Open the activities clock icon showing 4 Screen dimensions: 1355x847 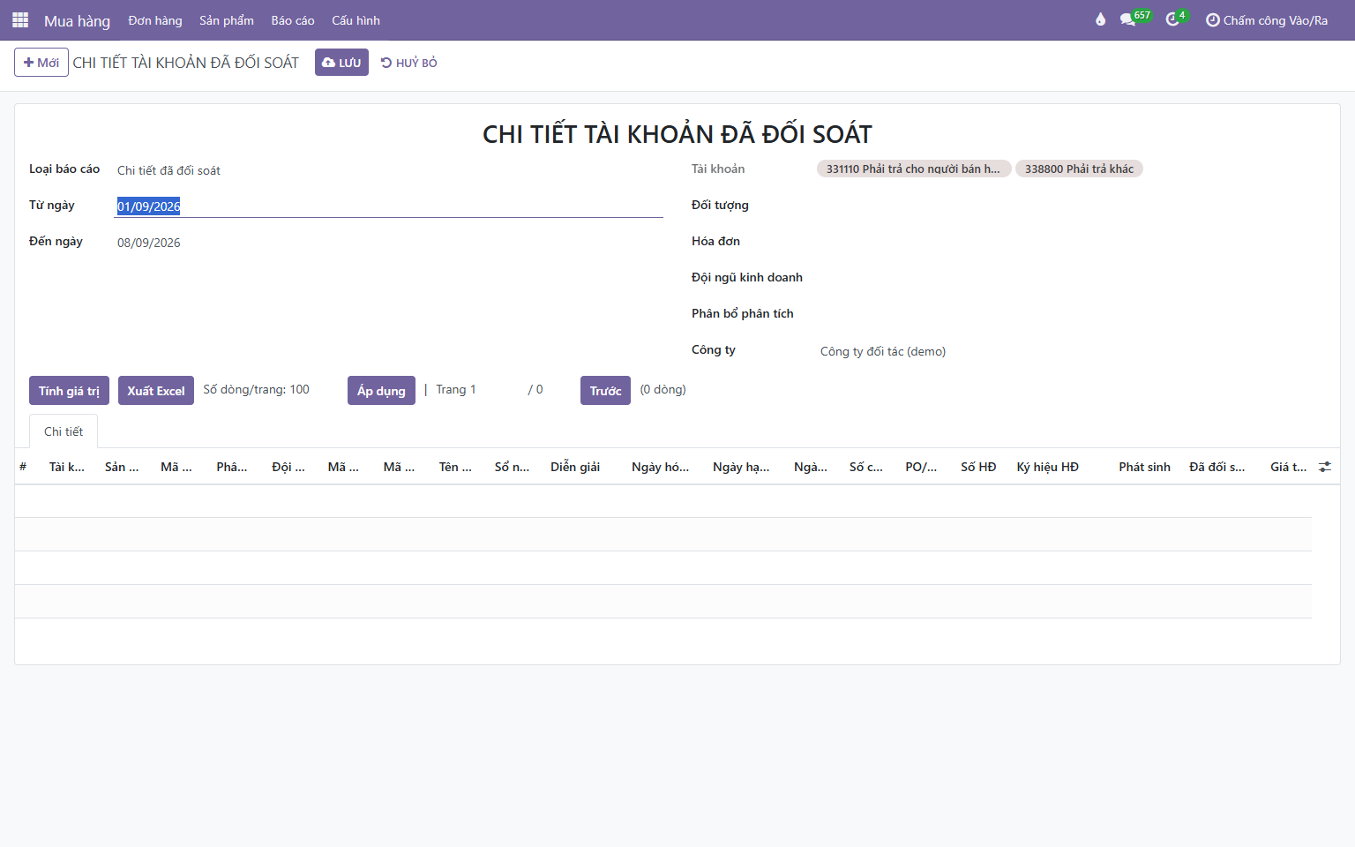pos(1176,19)
